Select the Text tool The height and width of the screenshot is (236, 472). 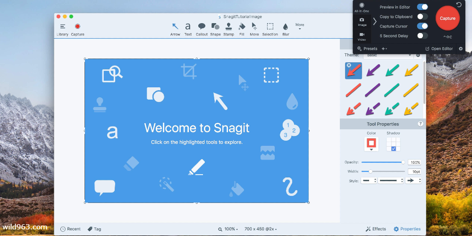pos(188,29)
